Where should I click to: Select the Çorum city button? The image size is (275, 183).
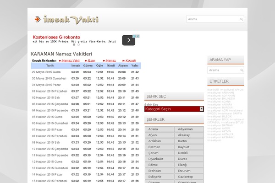[x=159, y=153]
